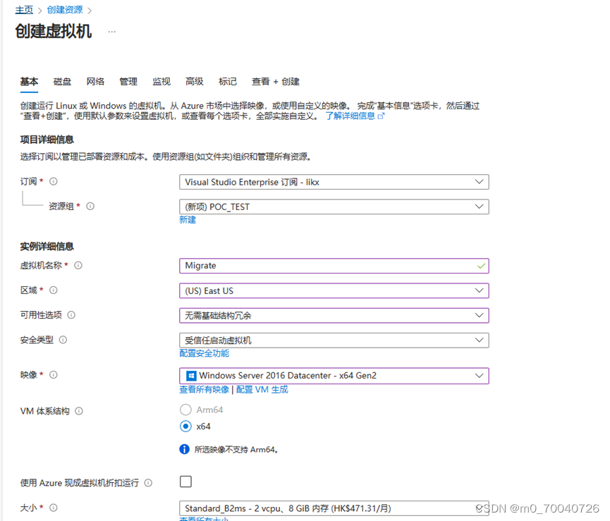Click the info icon next to 订阅
610x521 pixels.
pos(54,181)
